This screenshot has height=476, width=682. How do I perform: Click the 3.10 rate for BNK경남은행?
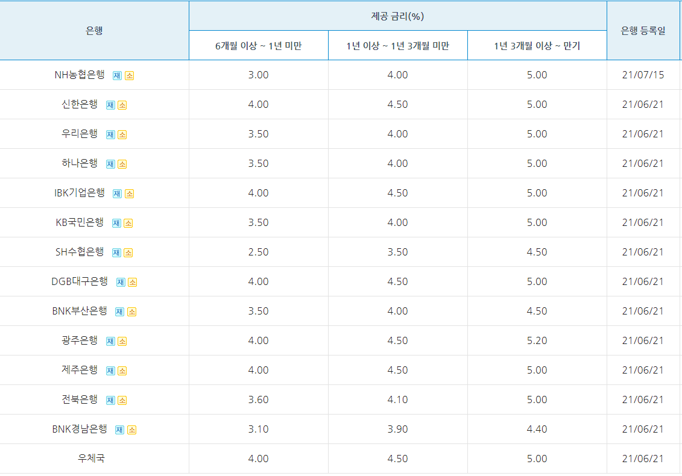tap(258, 430)
